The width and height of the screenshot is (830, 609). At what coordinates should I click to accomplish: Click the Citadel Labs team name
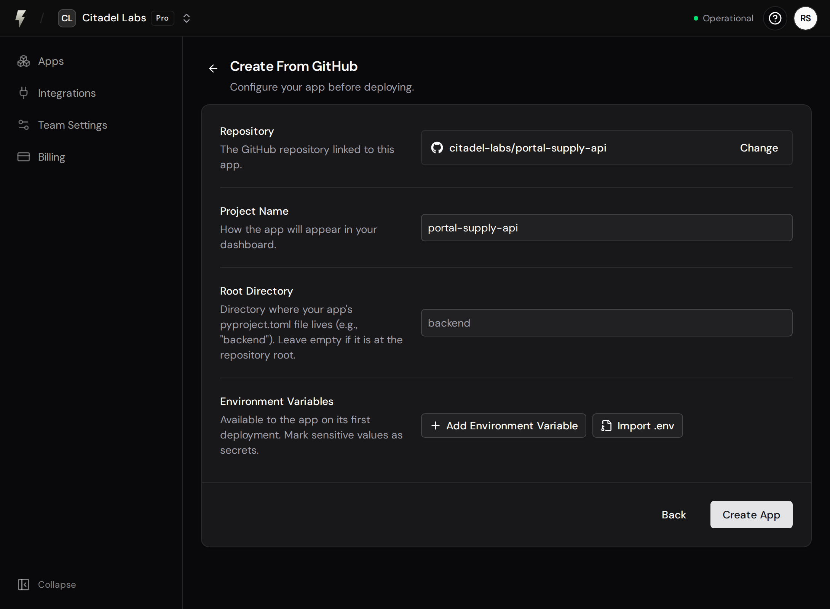click(x=114, y=18)
